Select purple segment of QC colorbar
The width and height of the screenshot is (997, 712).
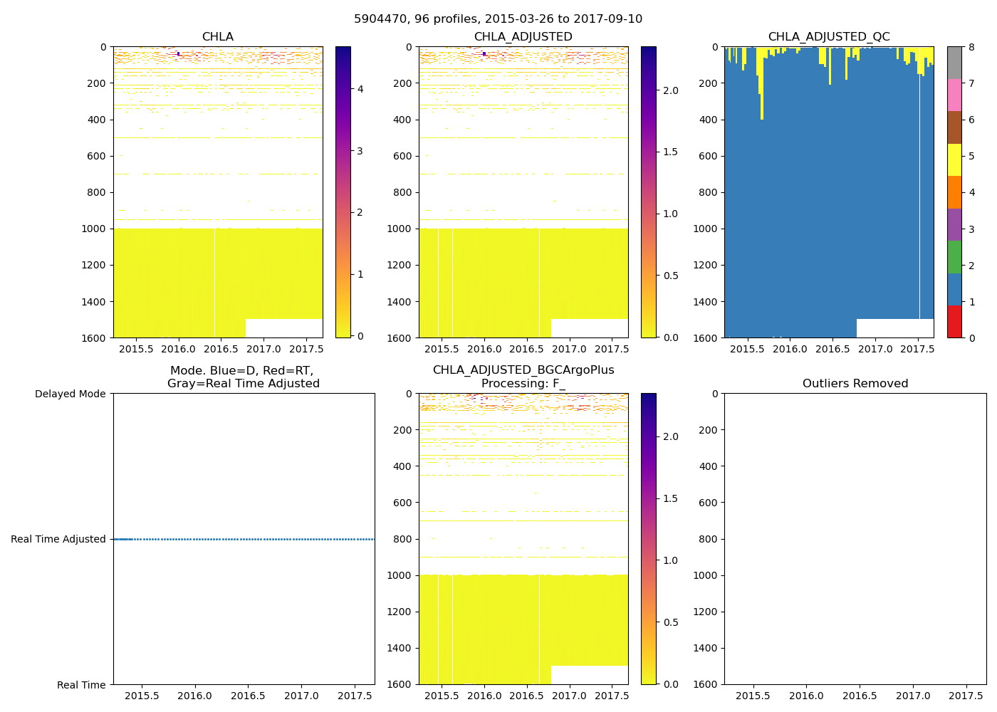[x=954, y=224]
